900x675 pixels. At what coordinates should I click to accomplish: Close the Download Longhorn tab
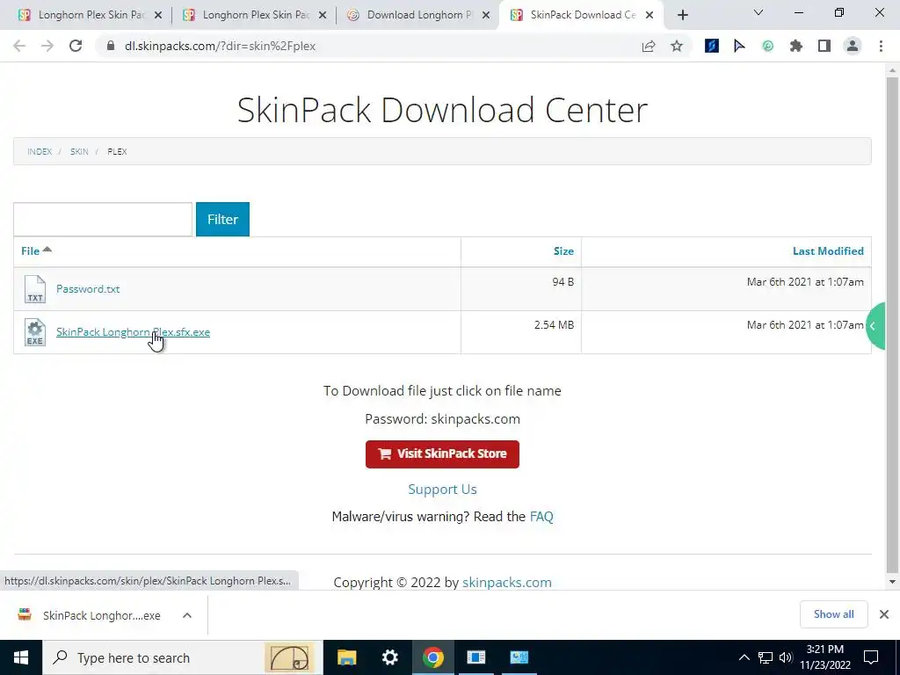pyautogui.click(x=486, y=15)
